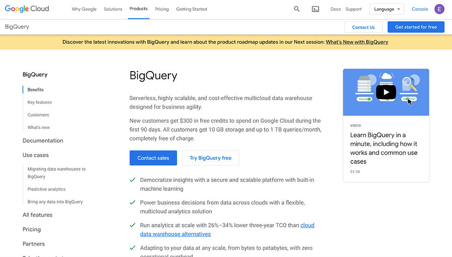Open the video card title text
The width and height of the screenshot is (452, 257).
[384, 148]
